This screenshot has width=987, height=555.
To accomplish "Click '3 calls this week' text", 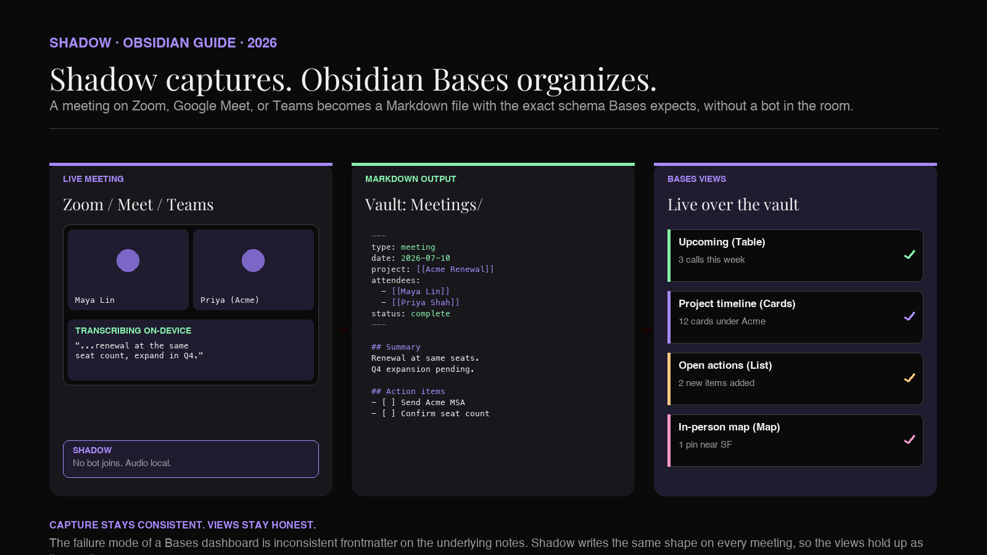I will [712, 260].
